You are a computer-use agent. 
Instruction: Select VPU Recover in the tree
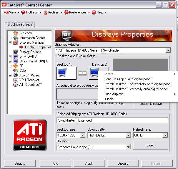(29, 80)
